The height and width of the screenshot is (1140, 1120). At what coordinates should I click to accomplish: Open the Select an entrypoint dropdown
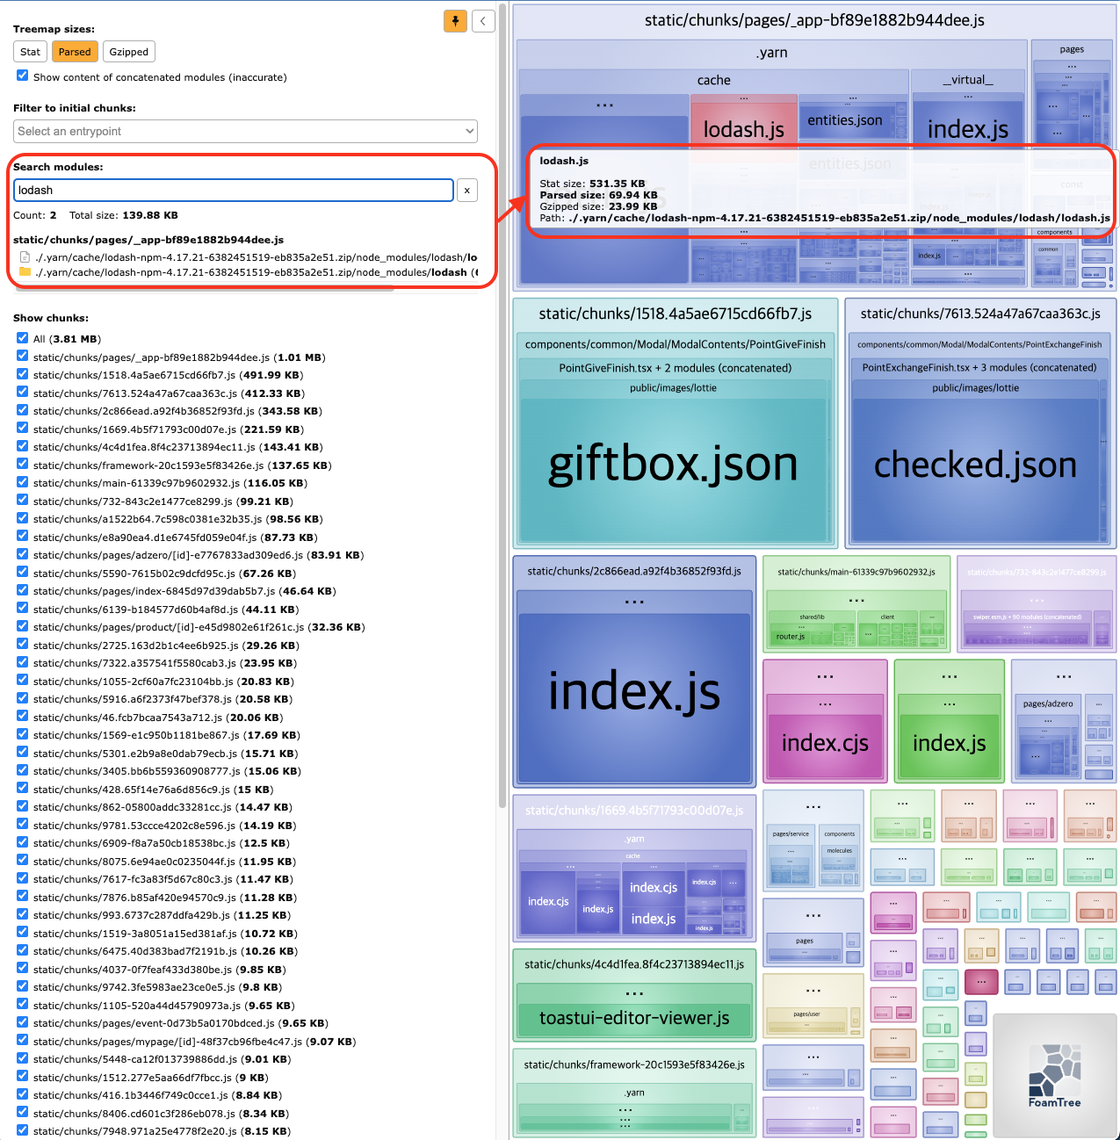245,132
